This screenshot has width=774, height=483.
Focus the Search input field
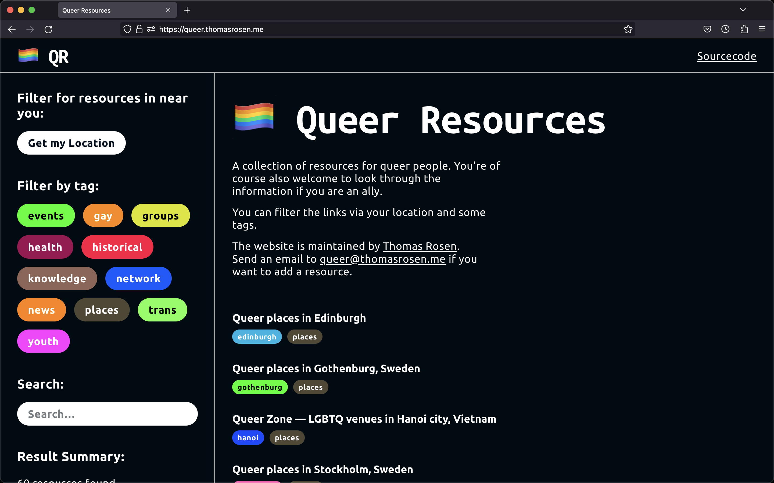click(x=107, y=414)
